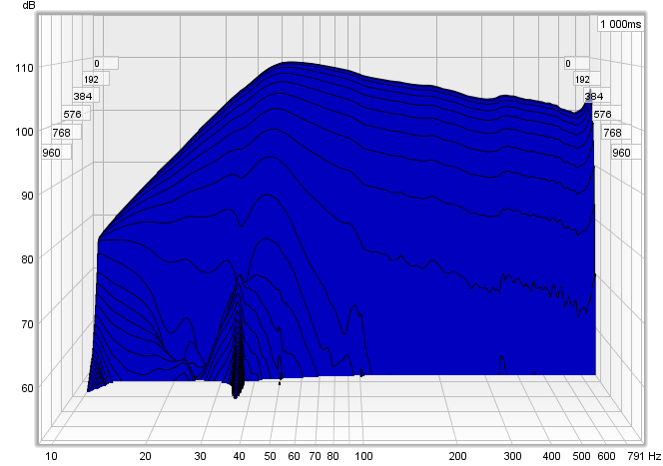Click the 60 dB axis value
The height and width of the screenshot is (466, 663).
(x=26, y=388)
